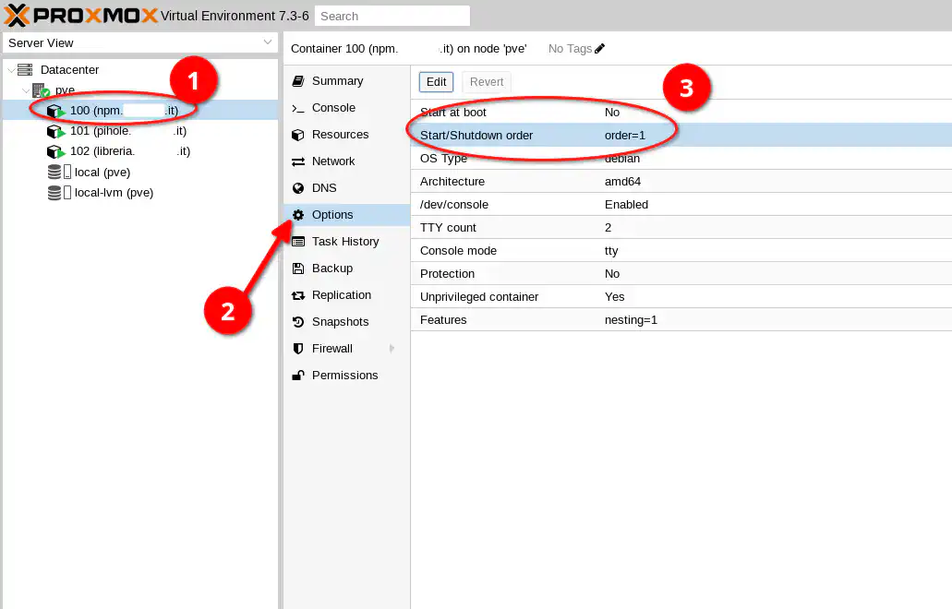
Task: Click the local (pve) storage icon
Action: 59,173
